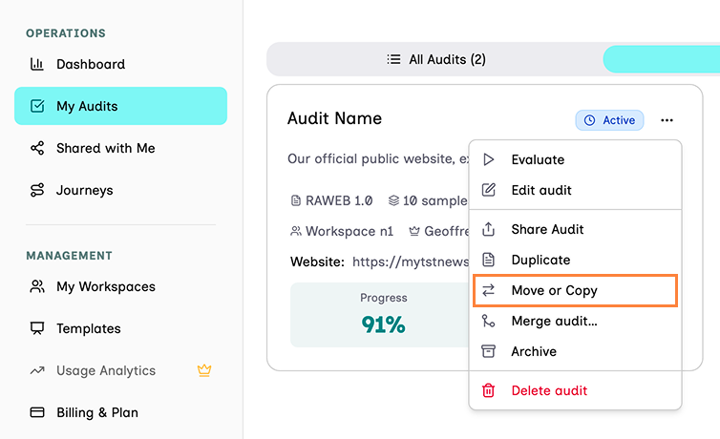720x439 pixels.
Task: Open the Dashboard page
Action: pos(120,64)
